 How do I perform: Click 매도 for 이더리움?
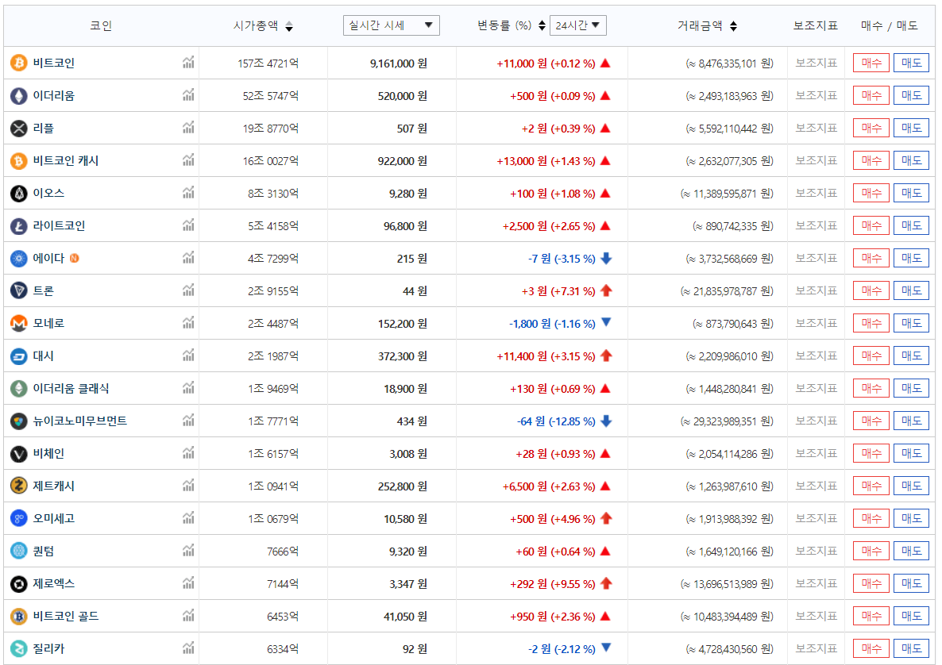click(x=911, y=94)
